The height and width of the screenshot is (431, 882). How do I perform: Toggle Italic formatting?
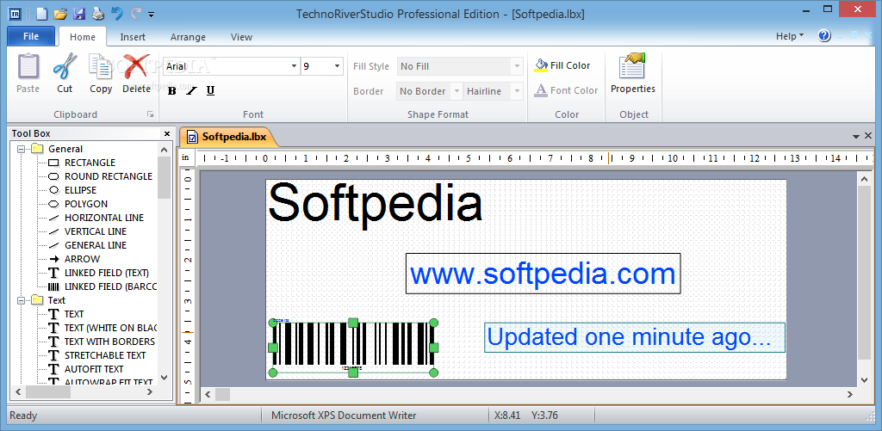[x=191, y=90]
